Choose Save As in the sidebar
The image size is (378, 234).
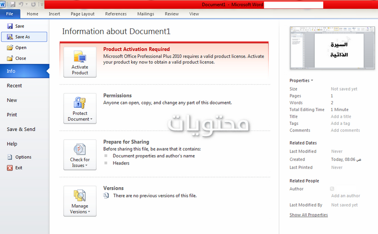tap(24, 37)
